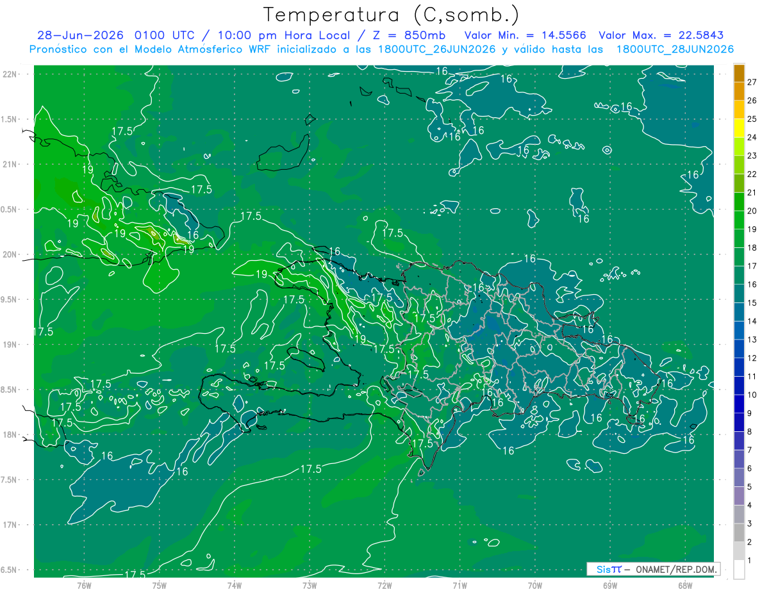
Task: Click the "5" label on the color scale
Action: (750, 487)
